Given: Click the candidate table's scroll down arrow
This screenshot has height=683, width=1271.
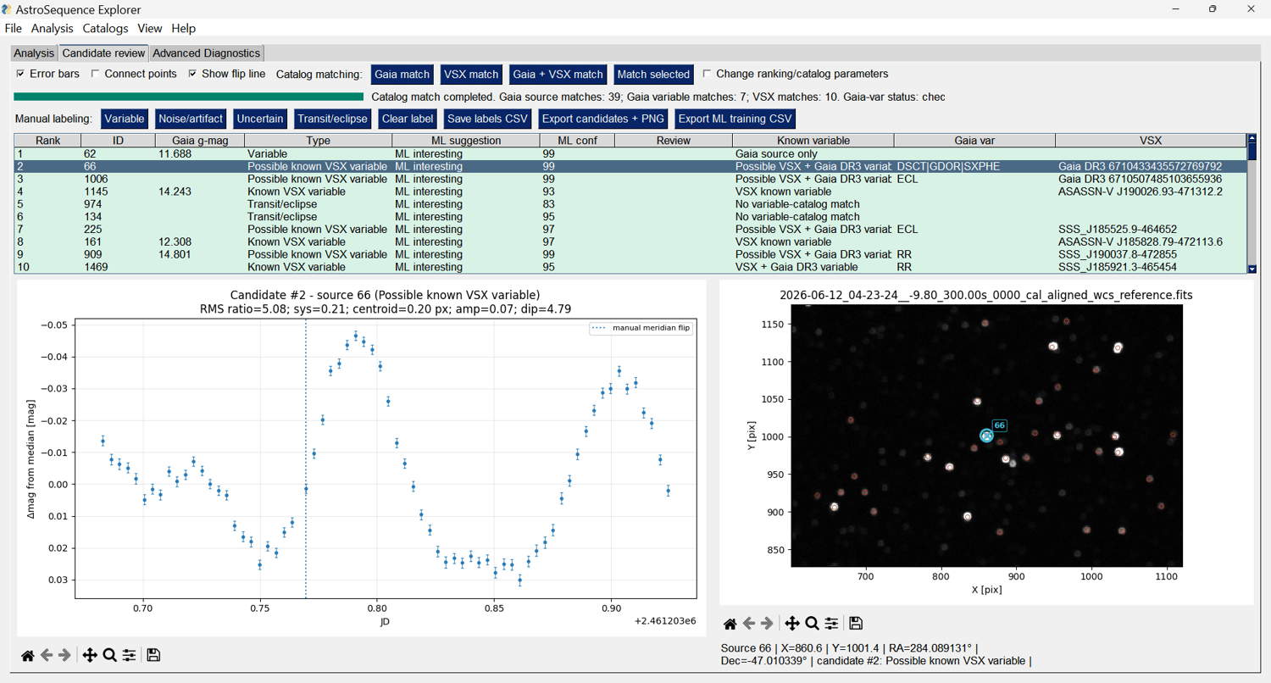Looking at the screenshot, I should tap(1252, 269).
